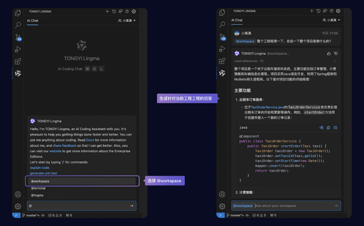Screen dimensions: 364x226
Task: Open Search icon in left window sidebar
Action: point(18,25)
